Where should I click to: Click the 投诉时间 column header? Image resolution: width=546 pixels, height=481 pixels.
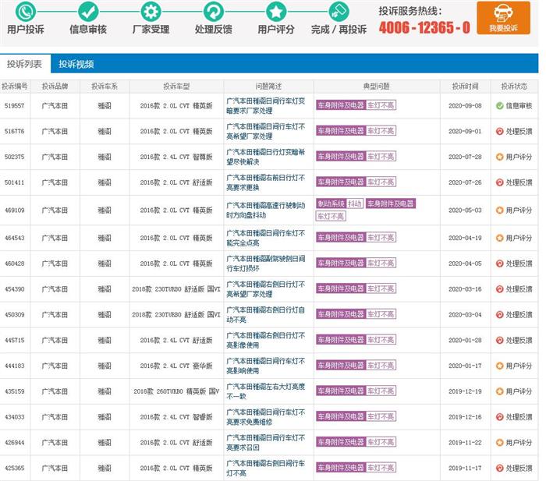pyautogui.click(x=465, y=87)
